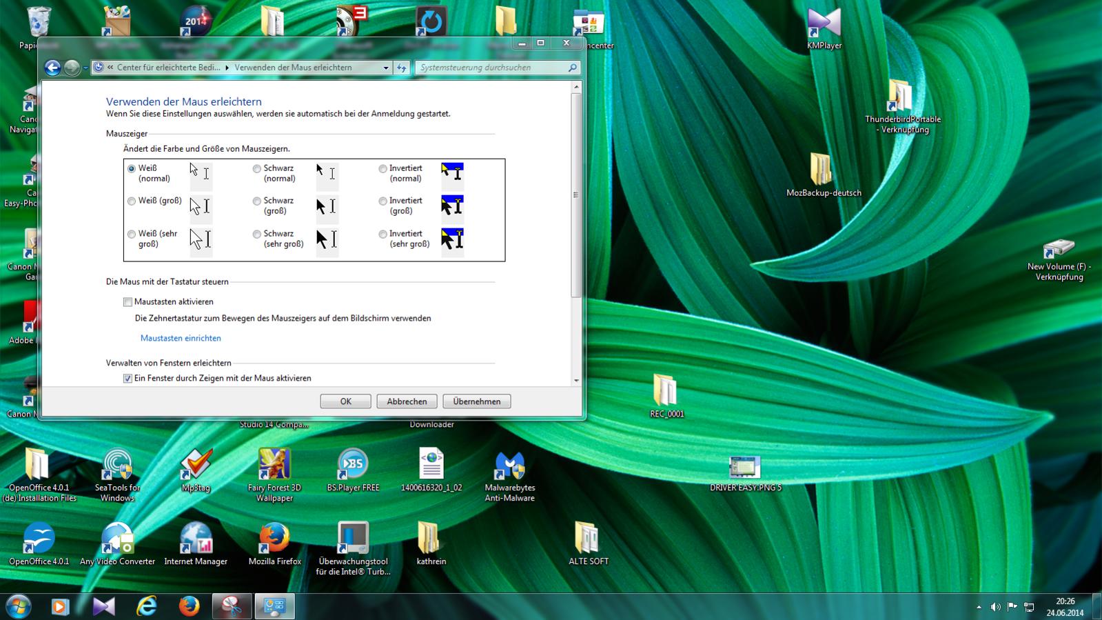Select the Schwarz (groß) pointer option
This screenshot has width=1102, height=620.
[x=257, y=201]
